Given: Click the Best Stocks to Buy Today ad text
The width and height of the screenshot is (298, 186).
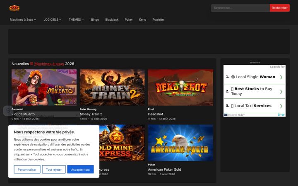Looking at the screenshot, I should click(x=252, y=91).
